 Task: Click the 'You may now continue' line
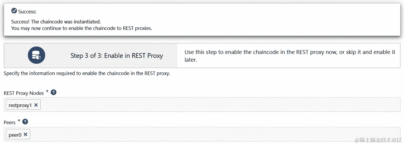[x=81, y=28]
